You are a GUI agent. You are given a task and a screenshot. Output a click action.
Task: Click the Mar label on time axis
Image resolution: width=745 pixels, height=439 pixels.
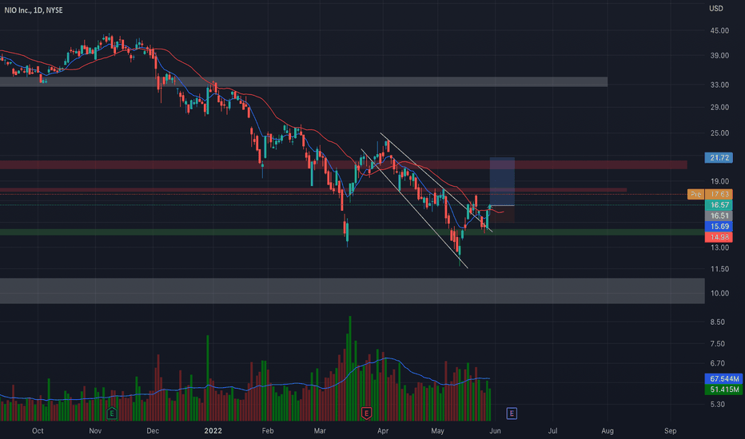(x=320, y=431)
